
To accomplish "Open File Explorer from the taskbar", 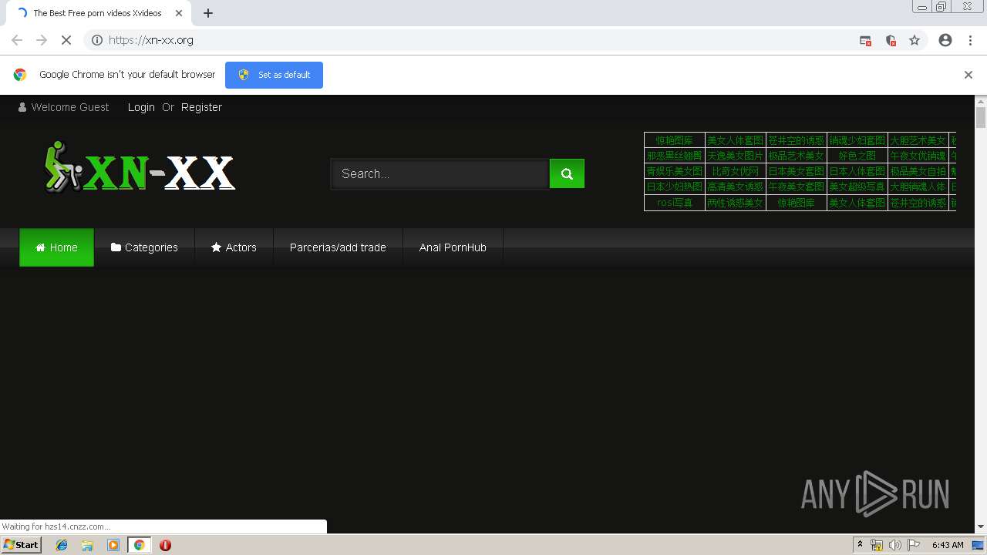I will tap(87, 545).
